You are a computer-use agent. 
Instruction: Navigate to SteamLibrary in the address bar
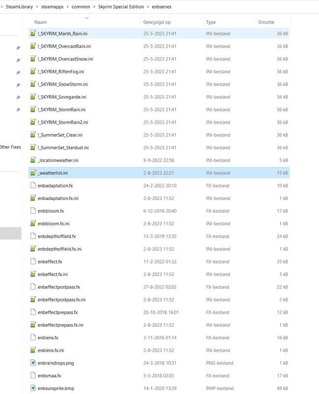point(19,7)
